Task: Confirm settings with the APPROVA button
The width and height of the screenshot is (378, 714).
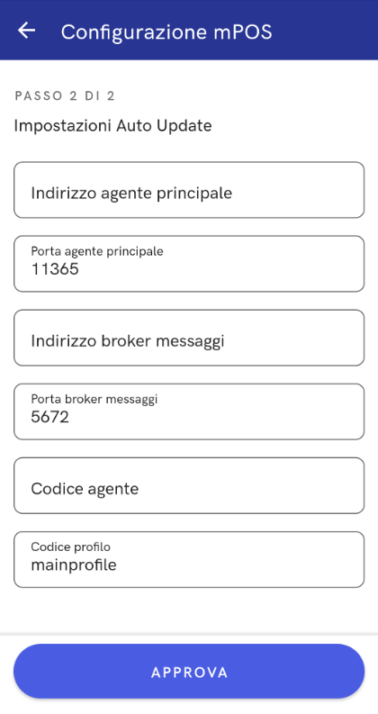Action: point(189,671)
